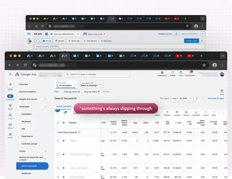Collapse the Campaigns nav section
This screenshot has width=232, height=179.
click(x=45, y=107)
